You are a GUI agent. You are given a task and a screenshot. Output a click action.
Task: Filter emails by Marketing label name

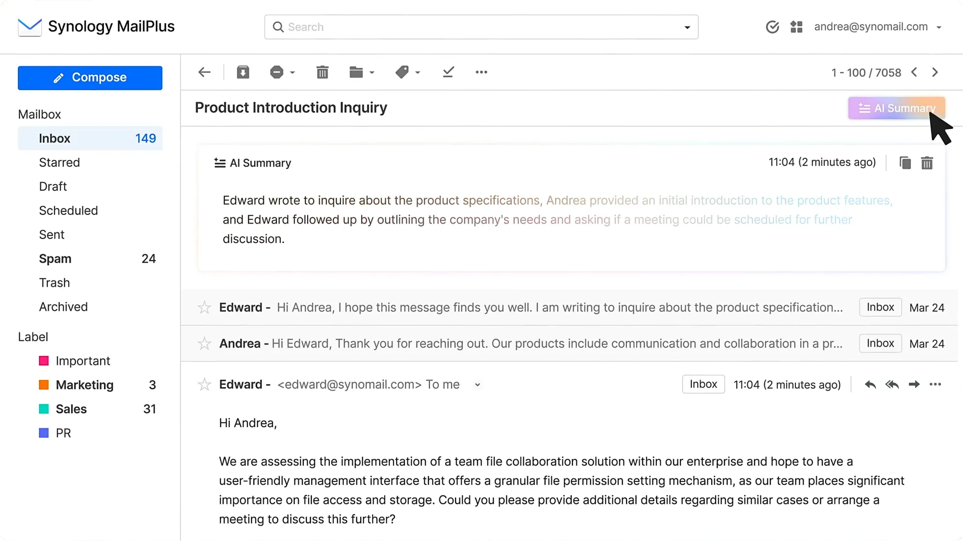[85, 385]
